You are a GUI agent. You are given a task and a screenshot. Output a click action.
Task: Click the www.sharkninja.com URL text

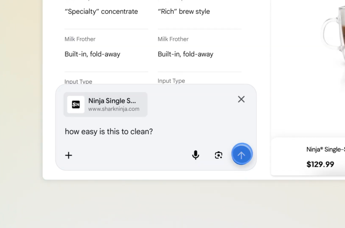point(114,109)
